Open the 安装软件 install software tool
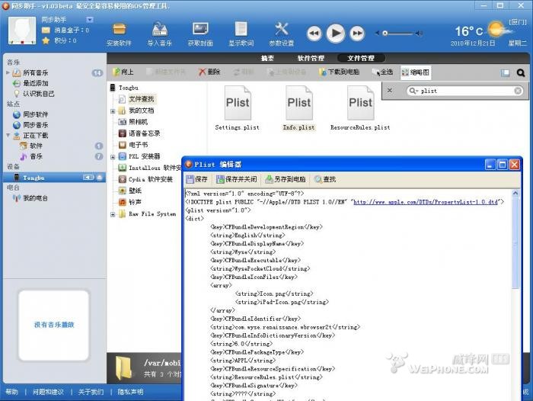533x401 pixels. click(119, 34)
